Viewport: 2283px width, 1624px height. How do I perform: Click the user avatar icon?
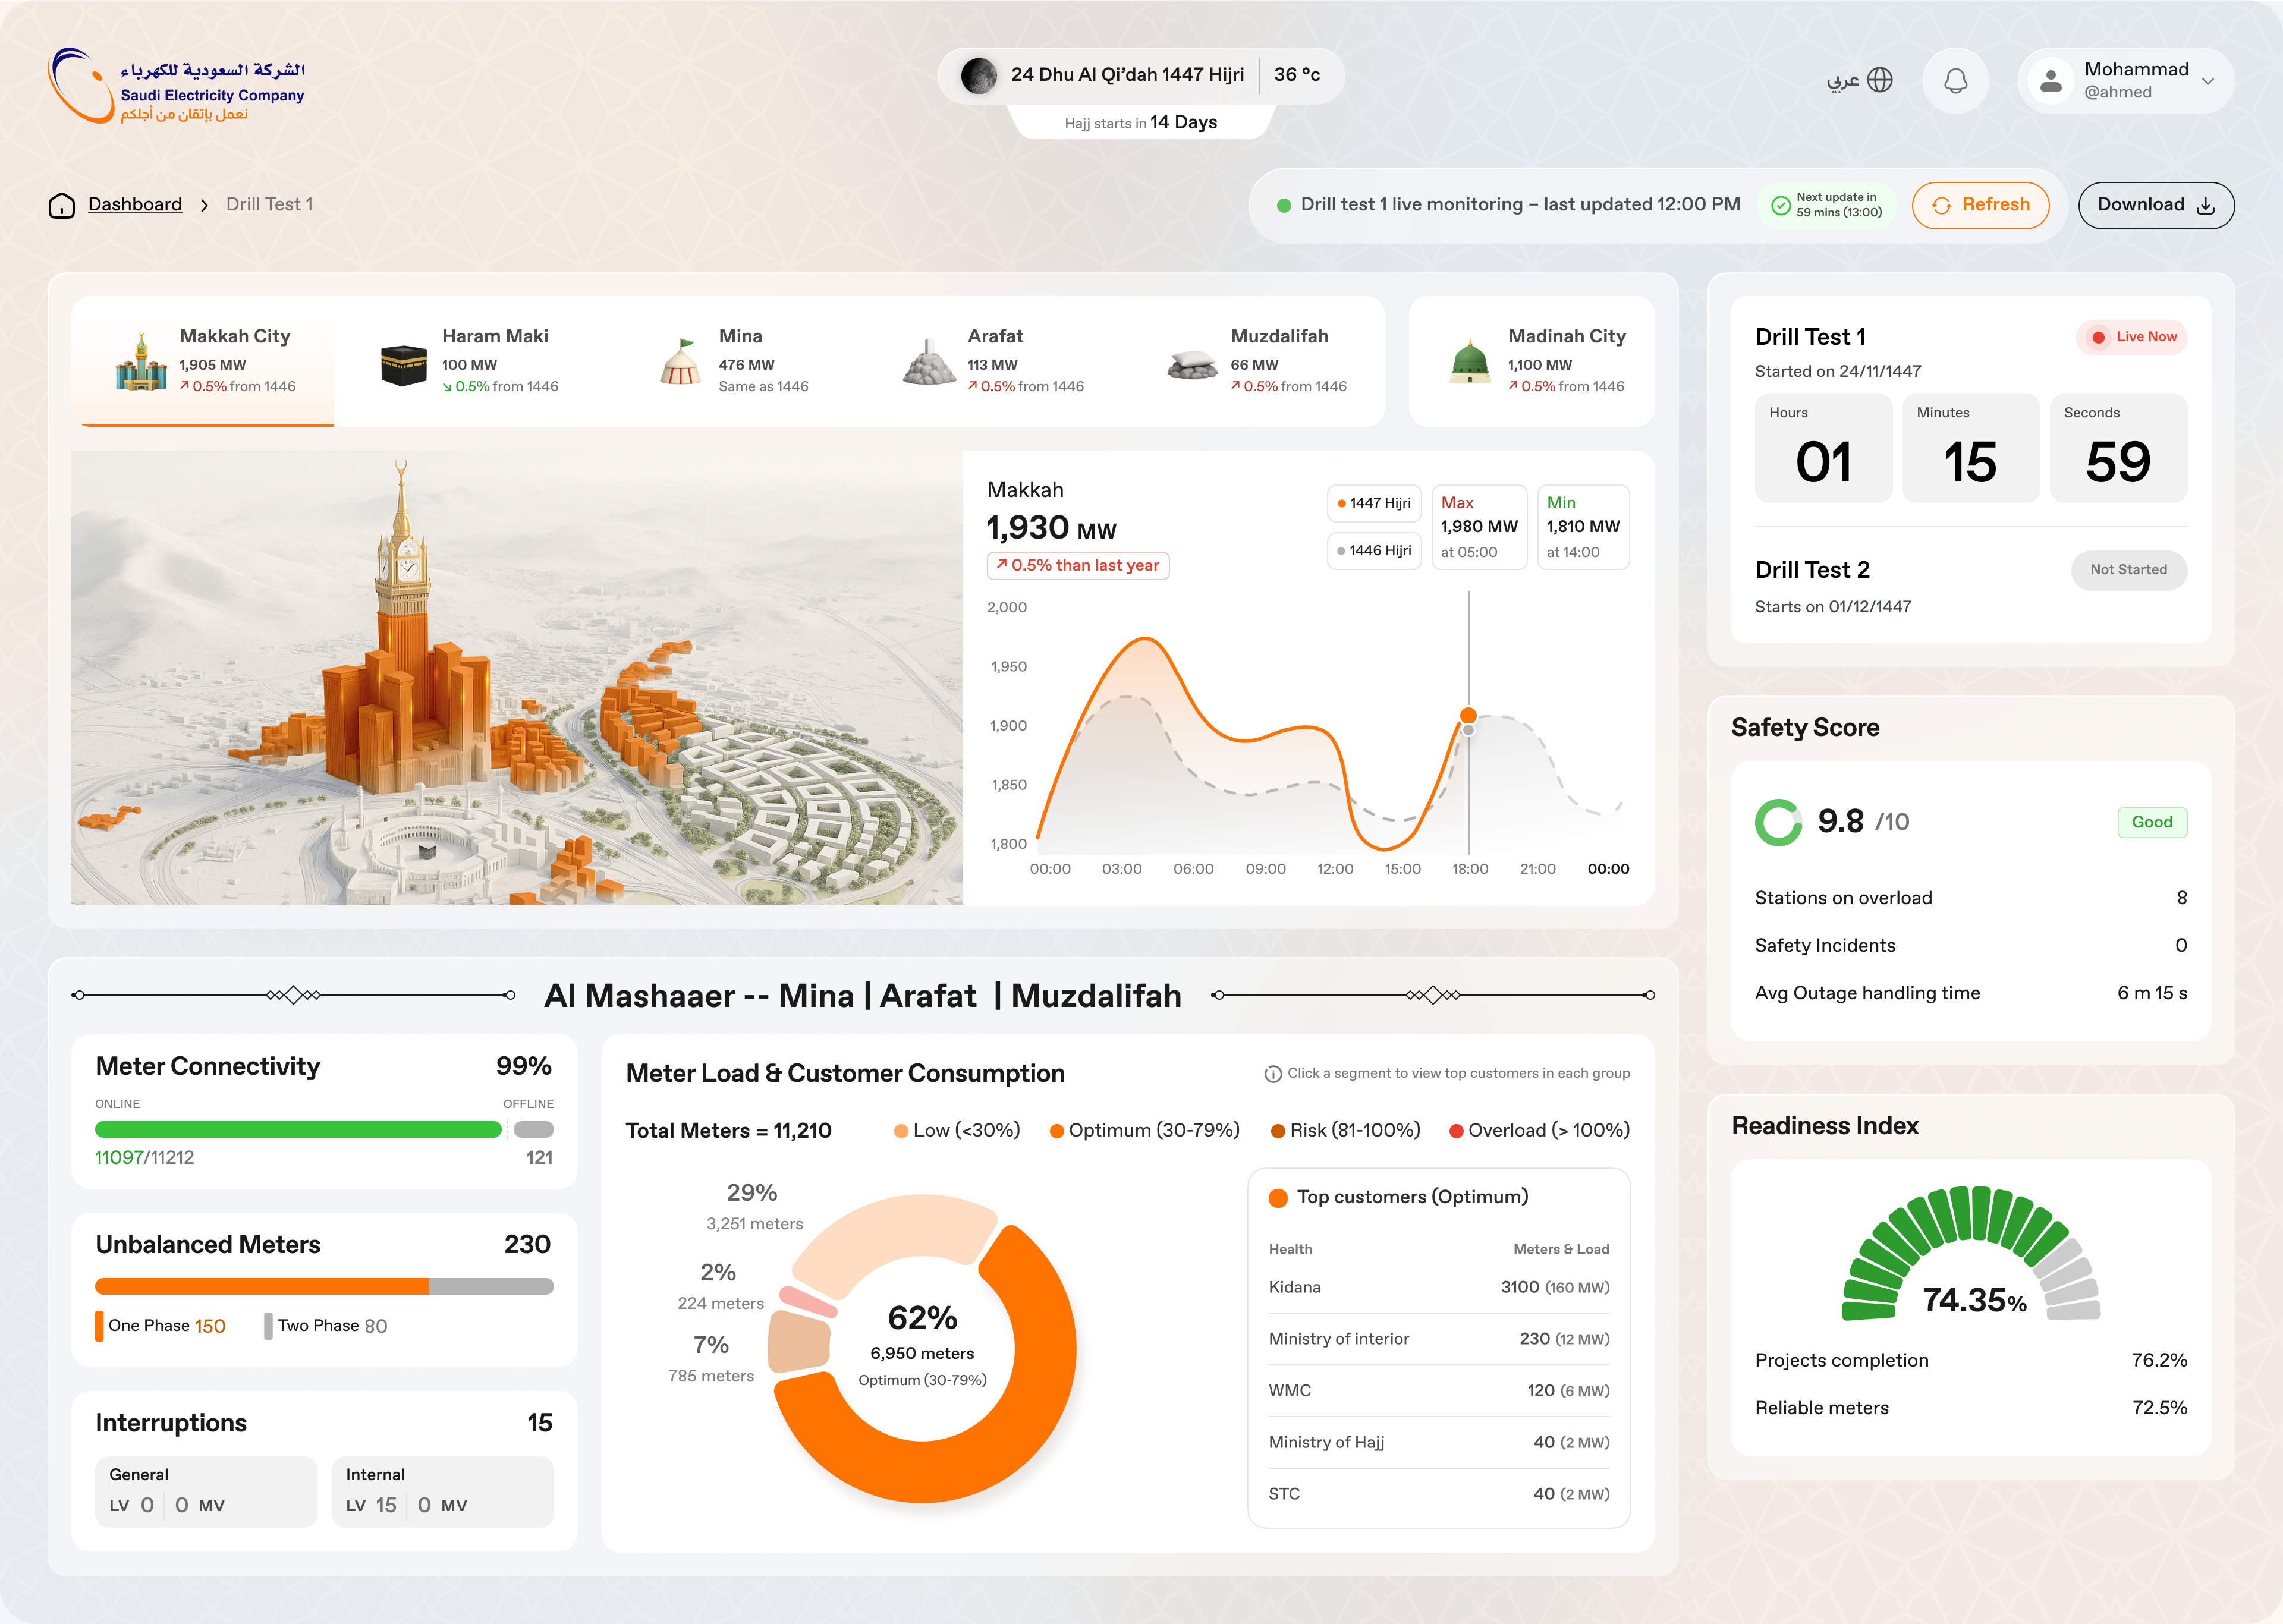(2050, 81)
